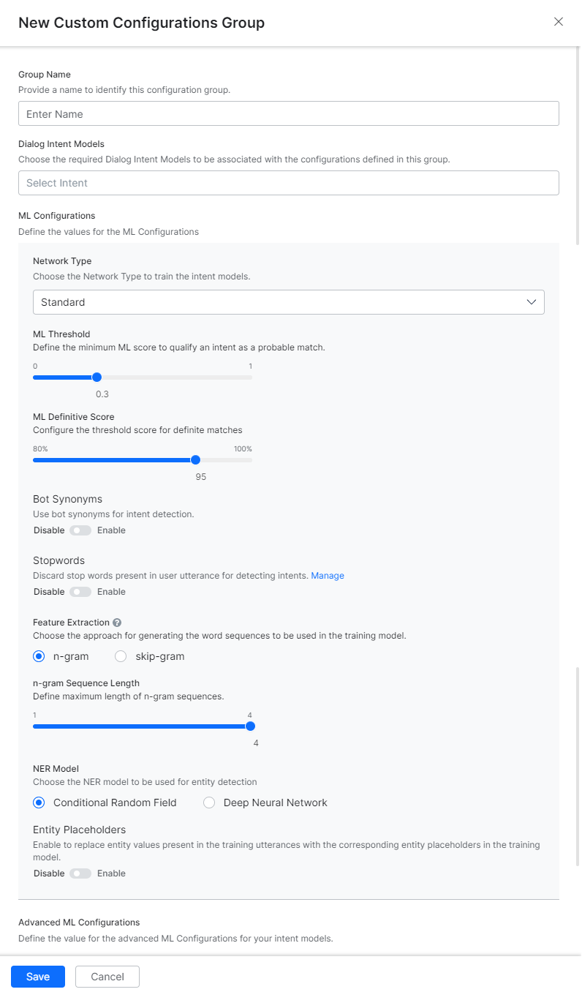Click the n-gram Sequence Length slider handle
This screenshot has height=992, width=582.
tap(250, 726)
